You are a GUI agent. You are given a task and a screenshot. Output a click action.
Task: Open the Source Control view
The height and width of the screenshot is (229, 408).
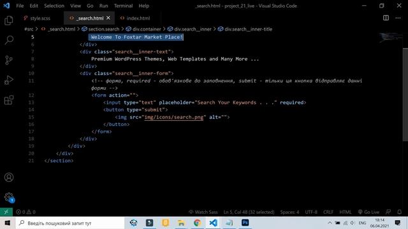click(8, 60)
